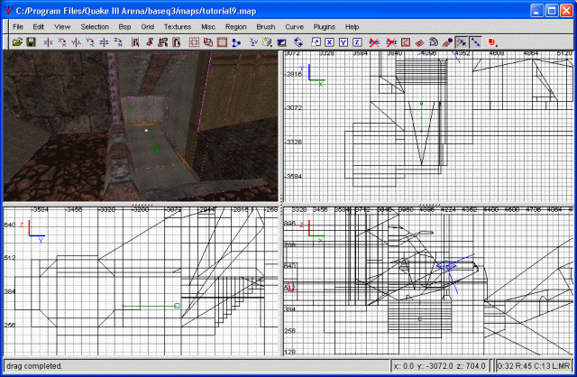The width and height of the screenshot is (577, 377).
Task: Click the green entity line in the XY view
Action: click(x=421, y=117)
